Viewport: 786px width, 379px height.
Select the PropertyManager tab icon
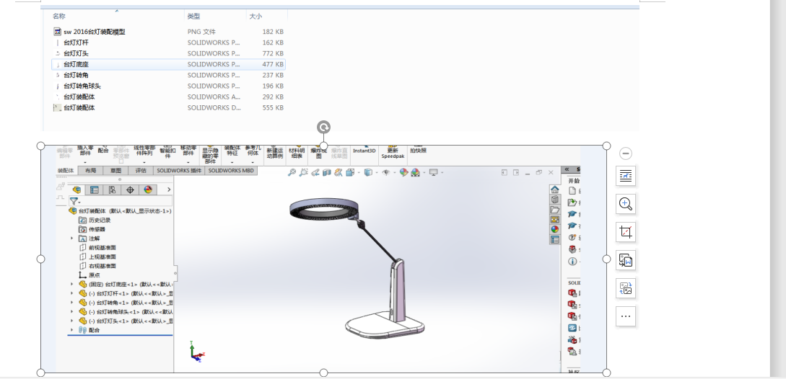95,189
